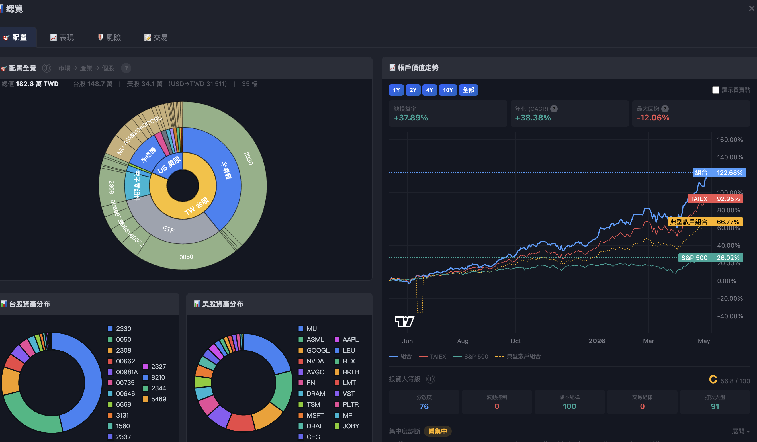Screen dimensions: 757x442
Task: Click the 打敗大盤 score card showing 91
Action: pos(715,402)
